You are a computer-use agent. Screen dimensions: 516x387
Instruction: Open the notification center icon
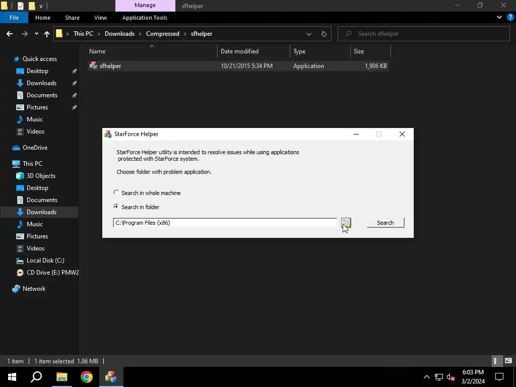tap(499, 377)
